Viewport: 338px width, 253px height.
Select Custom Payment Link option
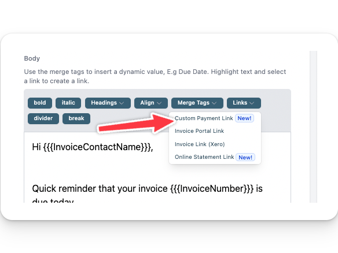click(x=204, y=118)
